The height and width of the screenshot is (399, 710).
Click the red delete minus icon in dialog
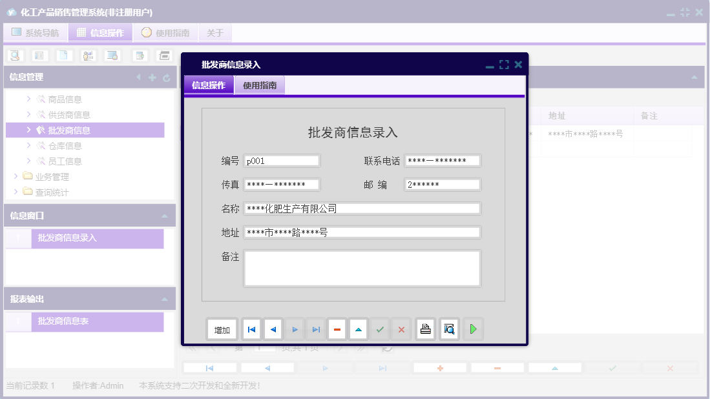click(337, 329)
